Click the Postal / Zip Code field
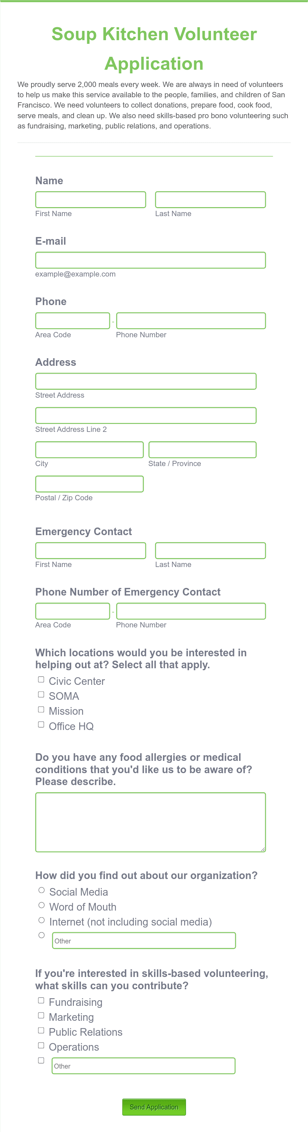 coord(89,484)
